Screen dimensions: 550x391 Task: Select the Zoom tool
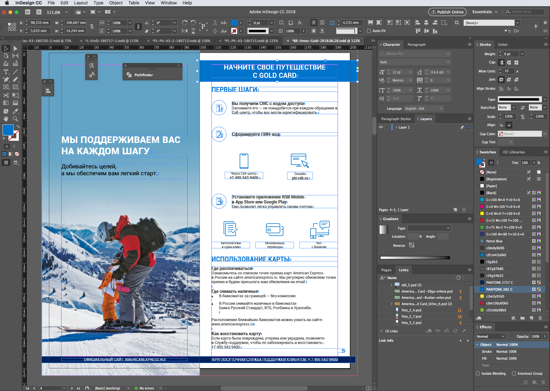click(x=15, y=119)
